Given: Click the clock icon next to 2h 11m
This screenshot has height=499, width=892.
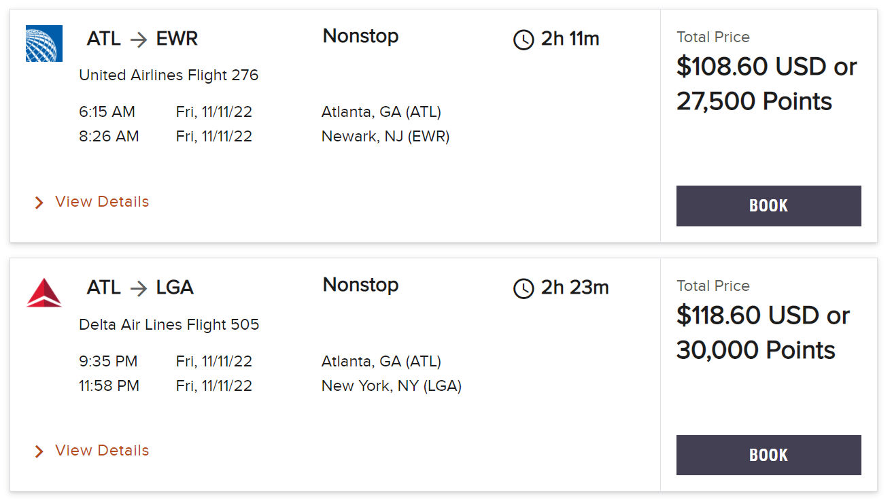Looking at the screenshot, I should [523, 40].
